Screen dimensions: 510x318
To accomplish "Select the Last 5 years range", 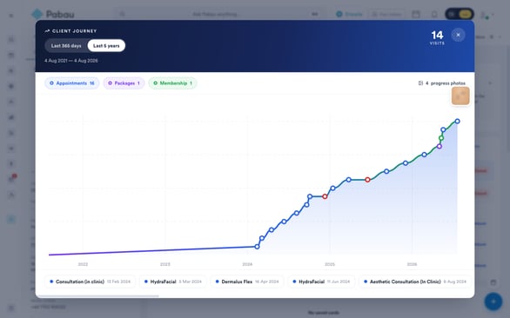I will (106, 46).
